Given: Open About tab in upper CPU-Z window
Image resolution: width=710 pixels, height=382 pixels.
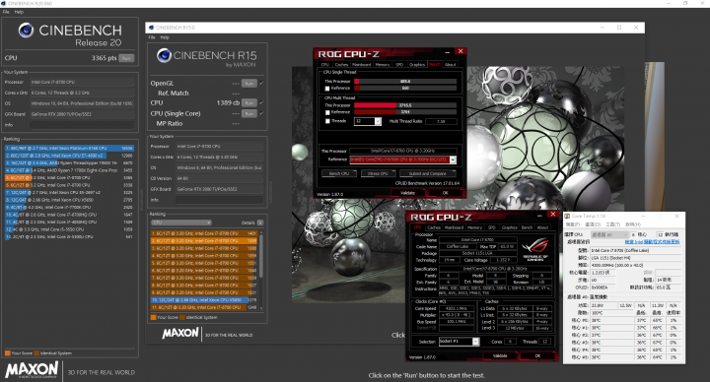Looking at the screenshot, I should pyautogui.click(x=450, y=65).
